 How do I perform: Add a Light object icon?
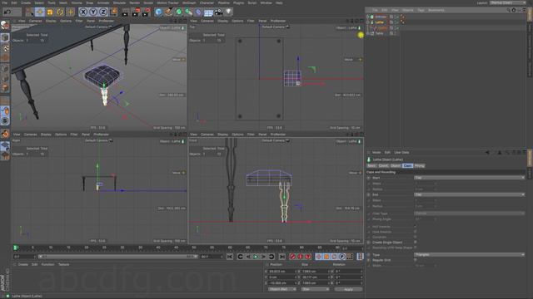[x=229, y=12]
